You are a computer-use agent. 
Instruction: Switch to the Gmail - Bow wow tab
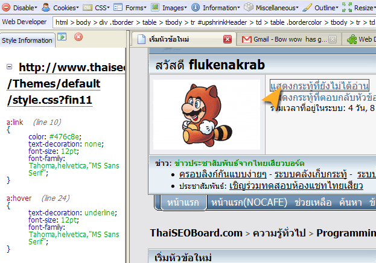(290, 39)
